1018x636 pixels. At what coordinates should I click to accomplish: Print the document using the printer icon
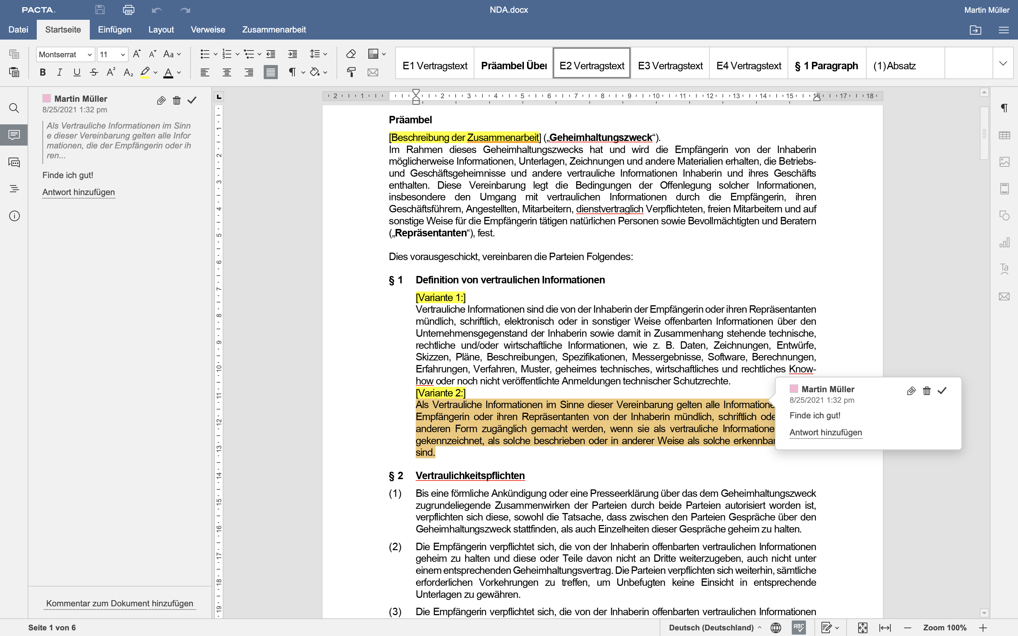pos(128,10)
